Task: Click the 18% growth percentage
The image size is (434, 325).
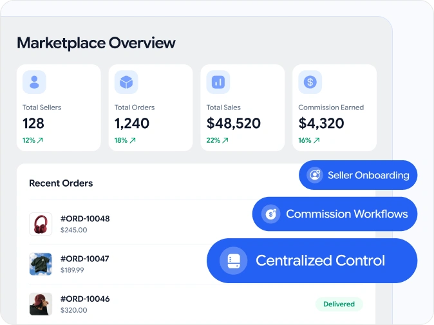Action: 121,140
